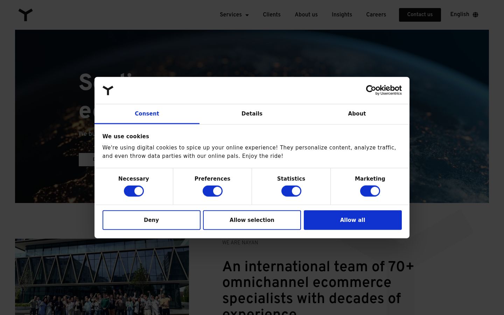The image size is (504, 315).
Task: Navigate to Insights
Action: [342, 15]
